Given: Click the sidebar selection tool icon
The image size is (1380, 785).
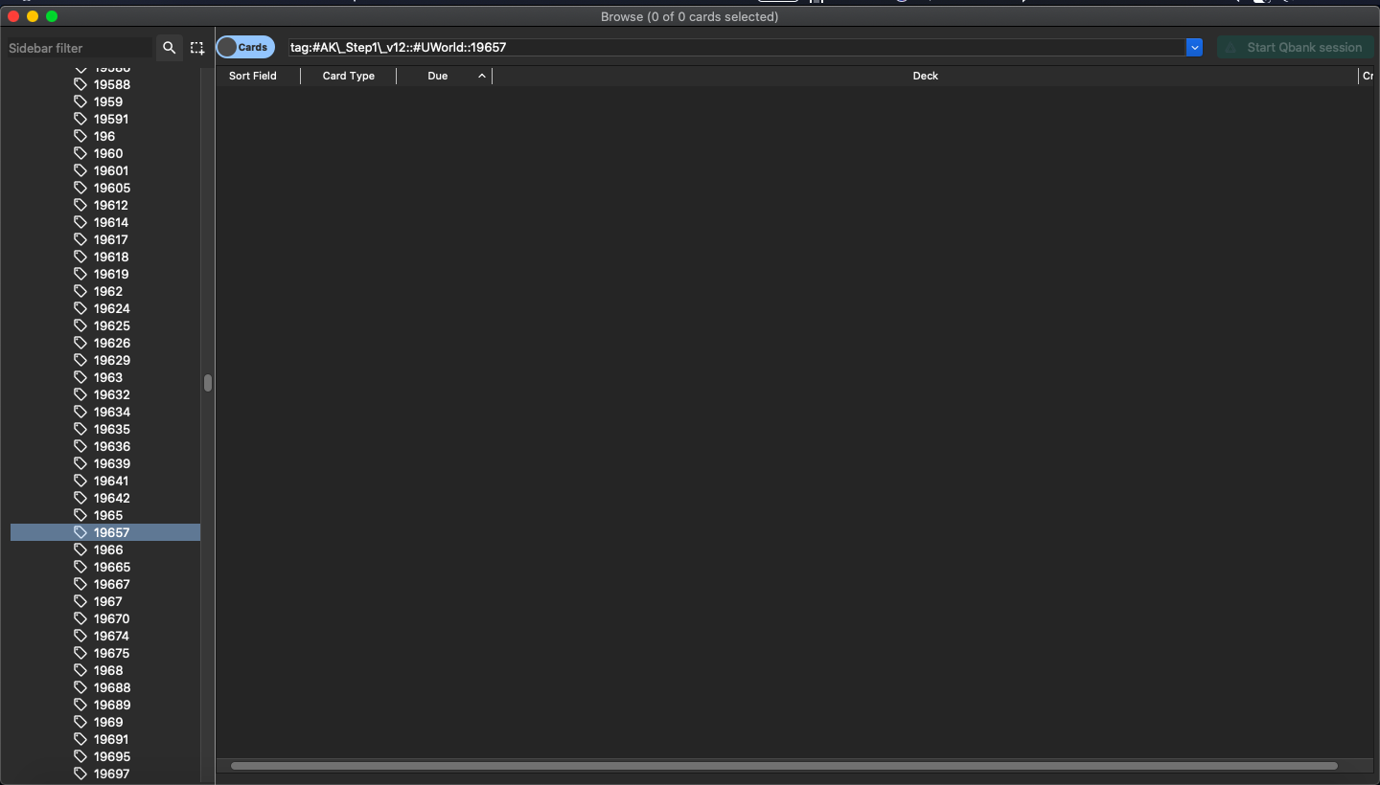Looking at the screenshot, I should point(197,48).
